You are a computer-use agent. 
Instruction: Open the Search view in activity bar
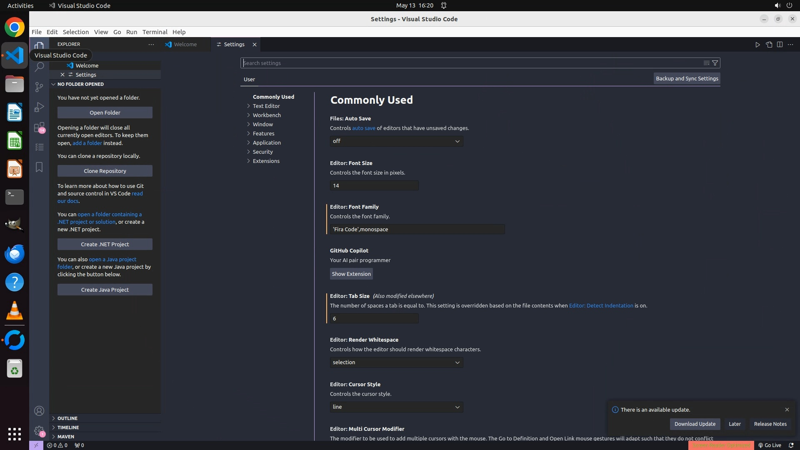(x=39, y=67)
